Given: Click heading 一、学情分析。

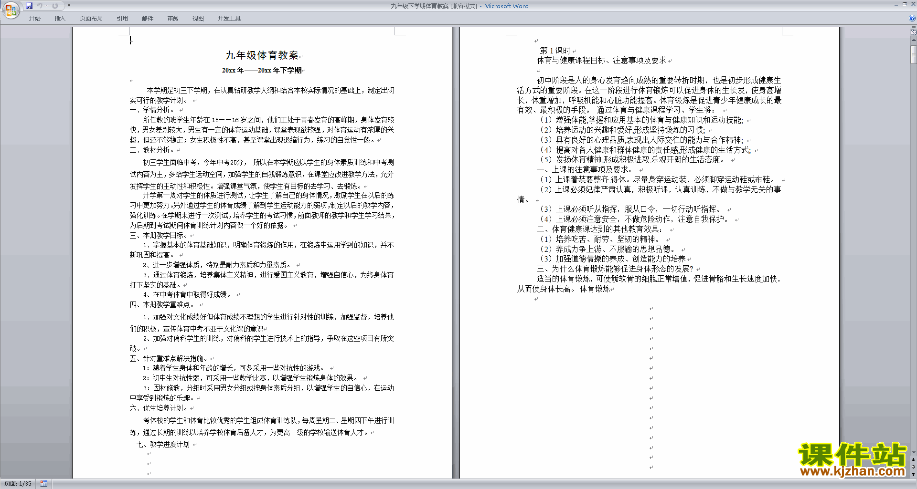Looking at the screenshot, I should [153, 110].
